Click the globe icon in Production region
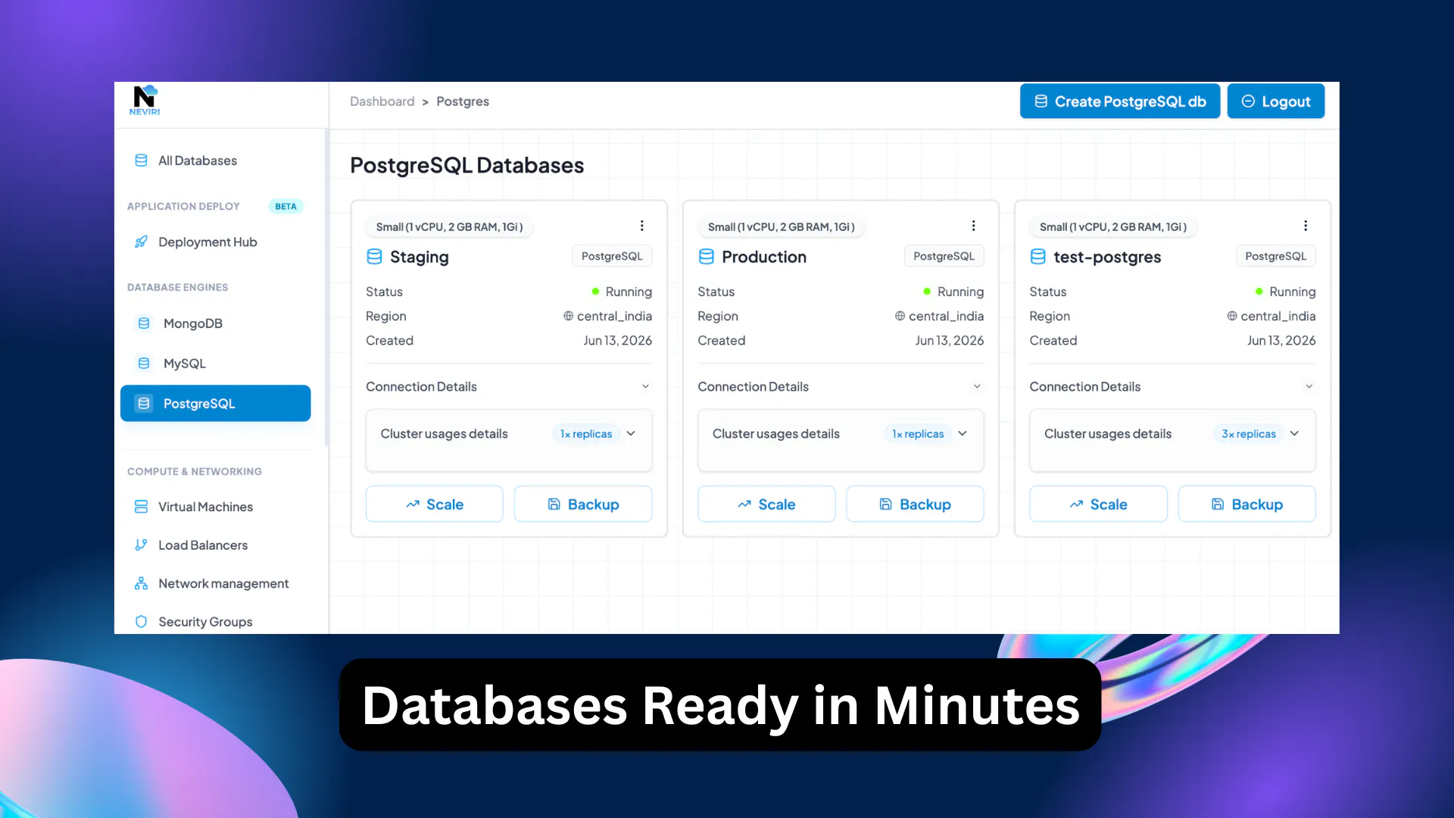This screenshot has width=1454, height=818. click(x=900, y=316)
